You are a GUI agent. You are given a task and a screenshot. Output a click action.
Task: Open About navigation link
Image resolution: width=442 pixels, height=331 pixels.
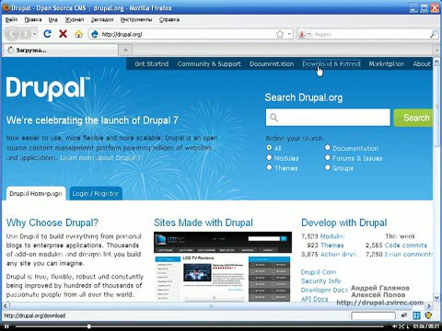point(422,63)
